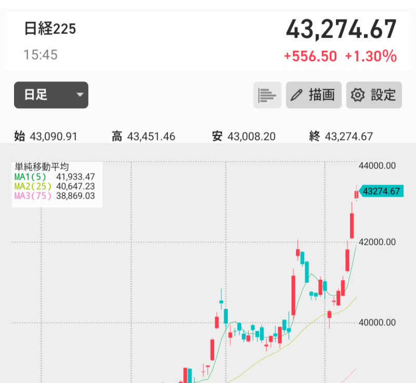Tap the 15:45 timestamp
Screen dimensions: 416x383
tap(41, 55)
